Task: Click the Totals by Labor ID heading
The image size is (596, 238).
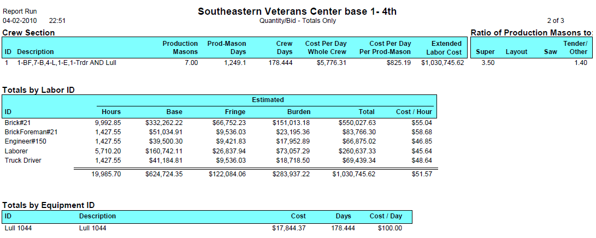Action: pos(38,89)
